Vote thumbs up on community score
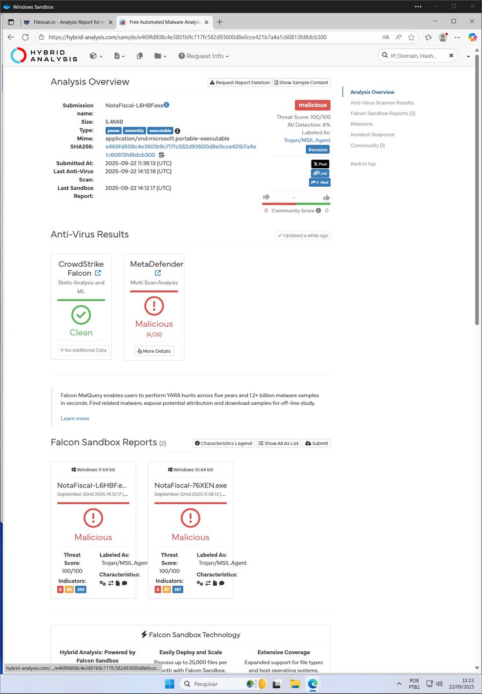Viewport: 482px width, 694px height. pyautogui.click(x=327, y=197)
